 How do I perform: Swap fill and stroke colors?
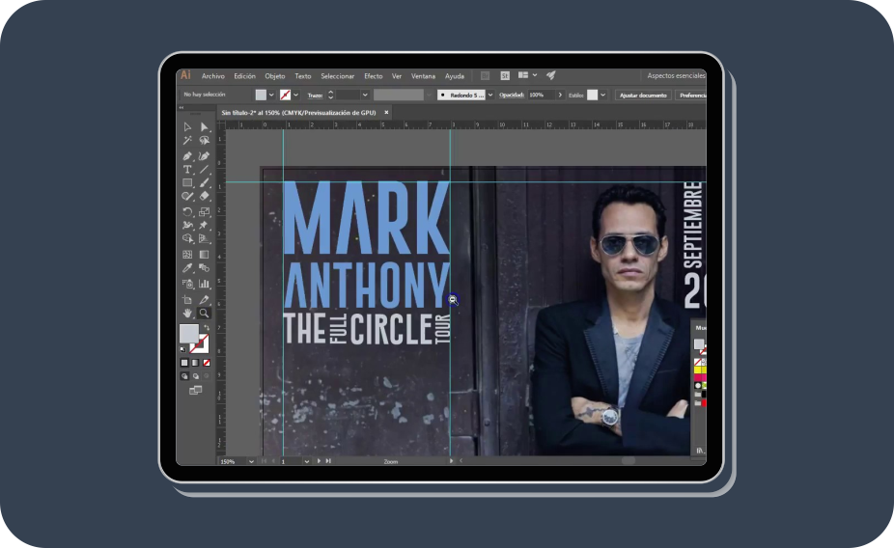206,327
